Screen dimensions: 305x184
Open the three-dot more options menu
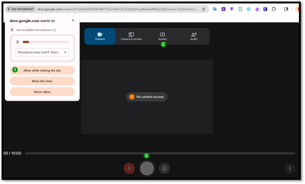(290, 168)
